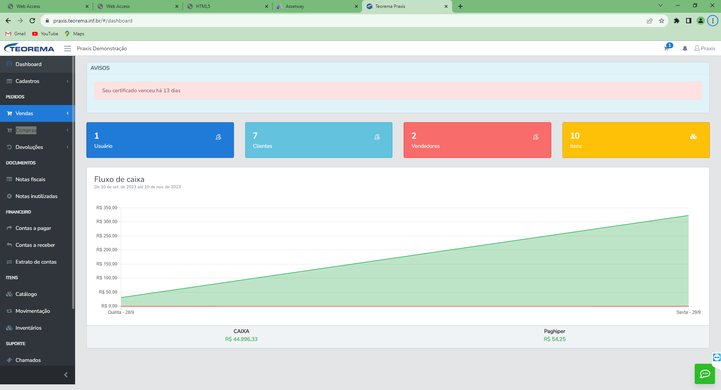
Task: Click the Notas fiscais document icon
Action: click(9, 179)
